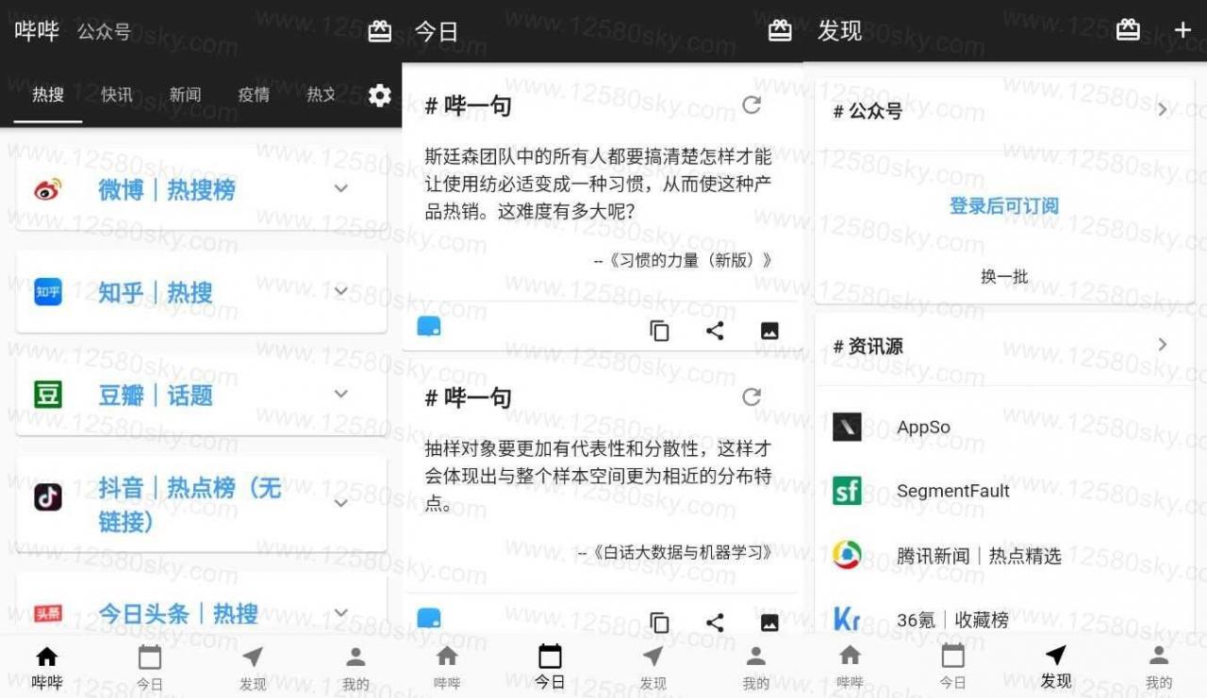Screen dimensions: 1207x698
Task: Tap 哔哔 home tab in left bottom bar
Action: [x=46, y=668]
